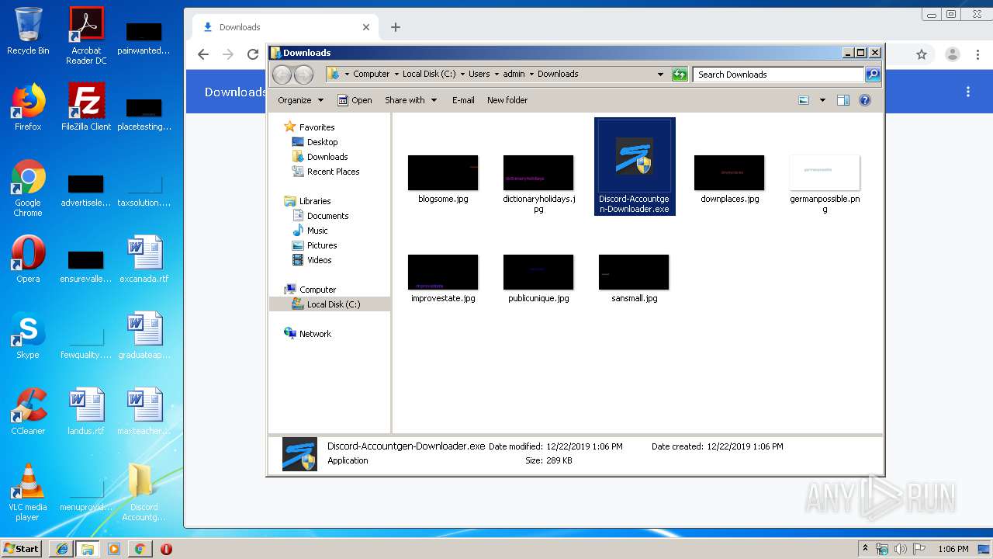Viewport: 993px width, 559px height.
Task: Open Firefox desktop shortcut
Action: pos(28,107)
